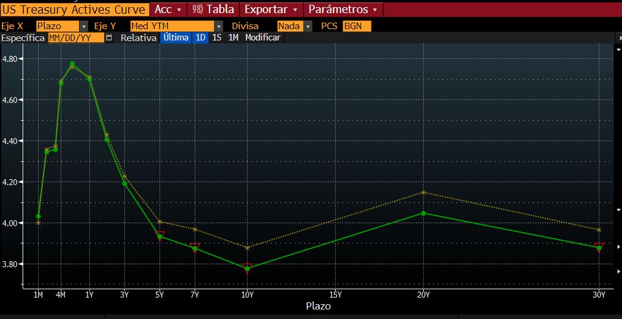Click the right arrow level with the 30Y point
Viewport: 622px width, 319px height.
[619, 247]
